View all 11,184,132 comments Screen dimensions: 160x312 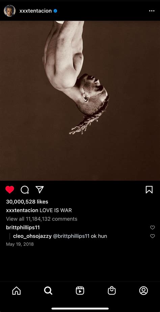pyautogui.click(x=42, y=219)
